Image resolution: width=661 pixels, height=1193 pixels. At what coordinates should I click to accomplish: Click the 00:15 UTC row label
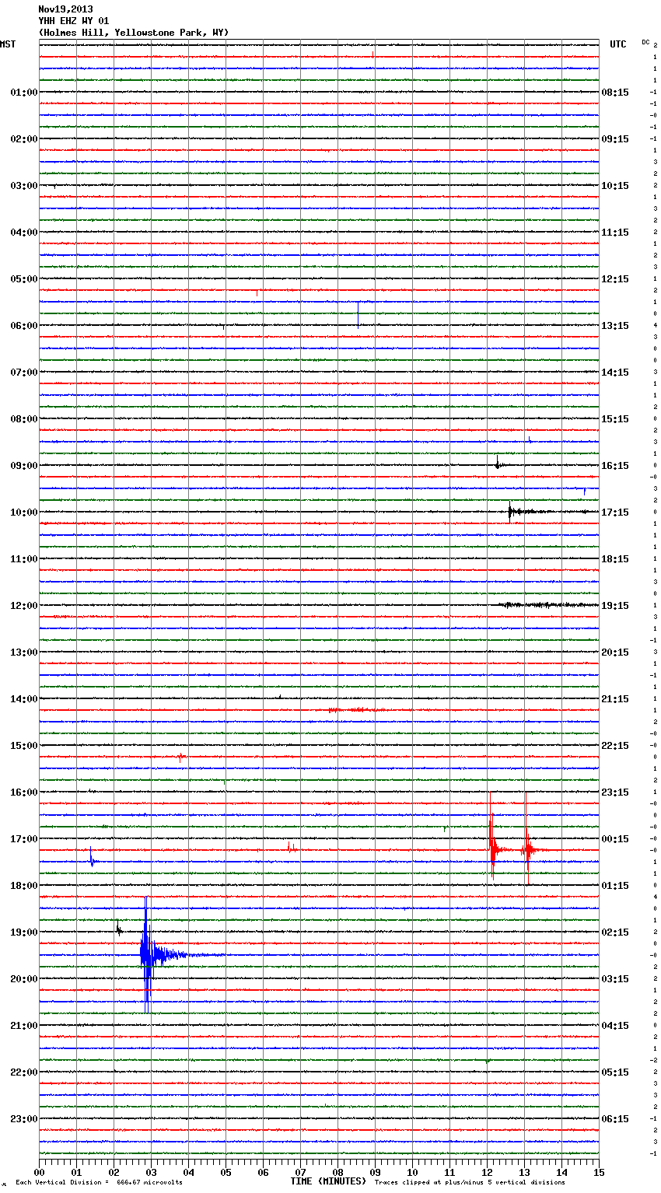(x=615, y=839)
